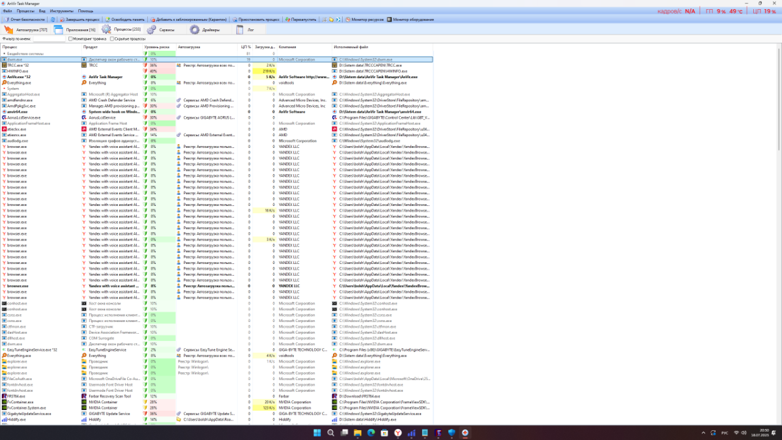Click the dwm.exe row at top
The image size is (782, 440).
coord(216,59)
